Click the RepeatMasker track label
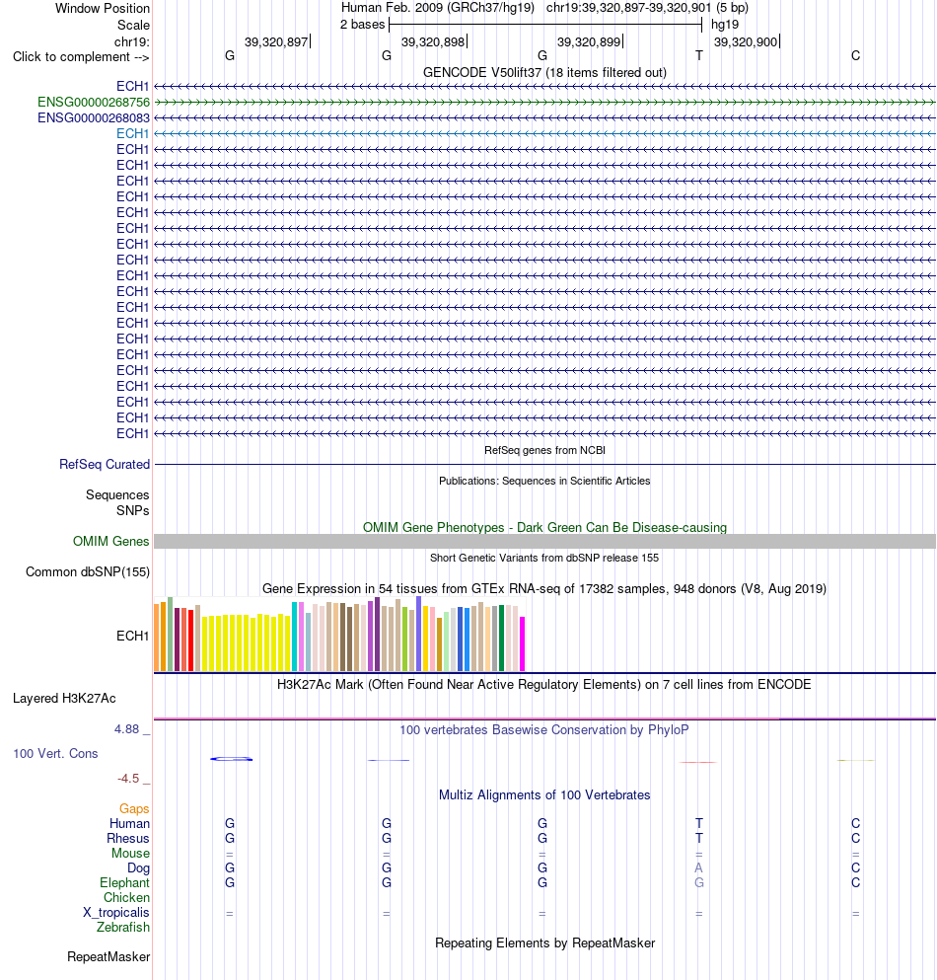 point(108,957)
